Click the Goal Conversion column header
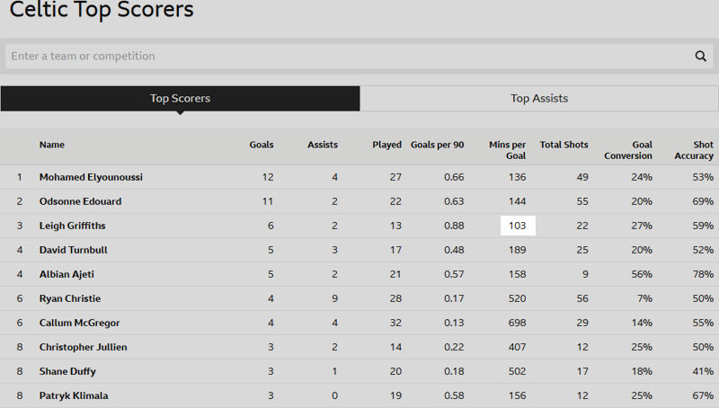Image resolution: width=719 pixels, height=408 pixels. 628,150
